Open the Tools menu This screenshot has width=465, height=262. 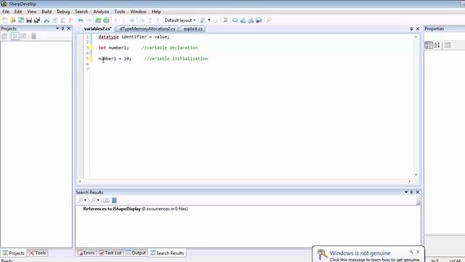pyautogui.click(x=119, y=12)
